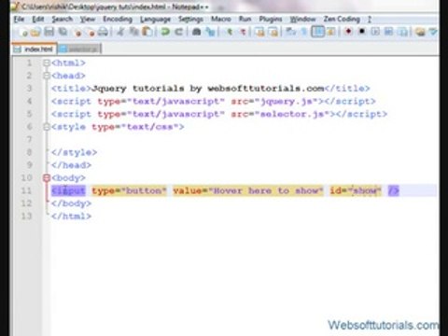Image resolution: width=448 pixels, height=336 pixels.
Task: Open the Settings menu
Action: coord(190,20)
